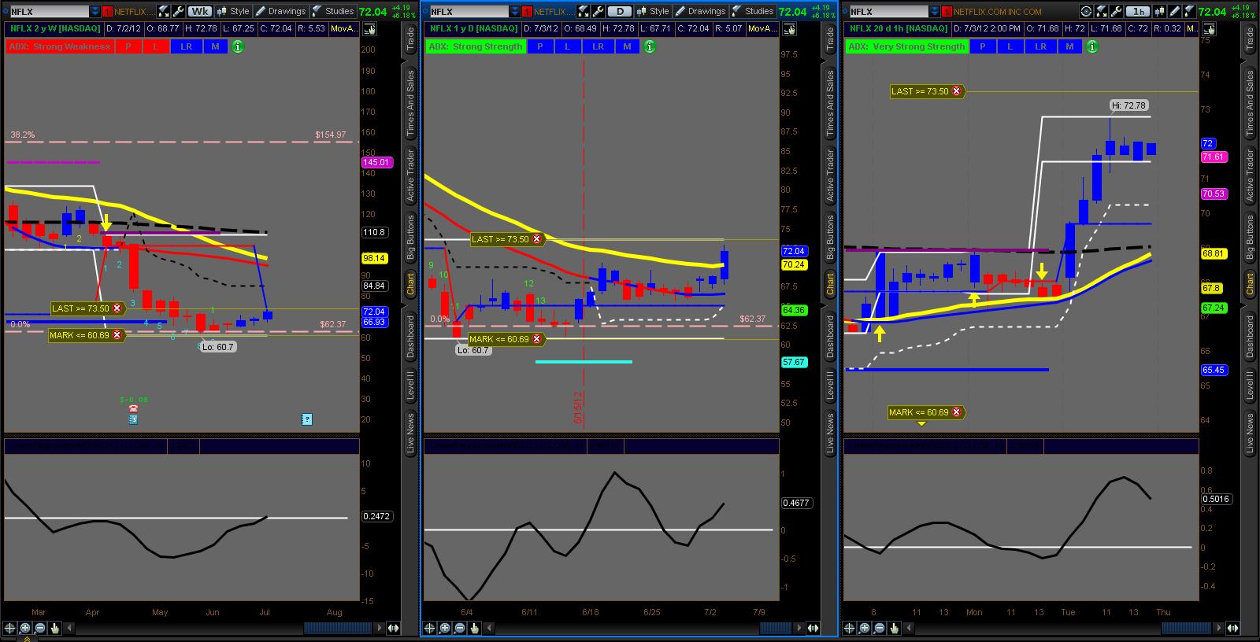1260x642 pixels.
Task: Click the expand time axis icon in daily chart
Action: [811, 628]
